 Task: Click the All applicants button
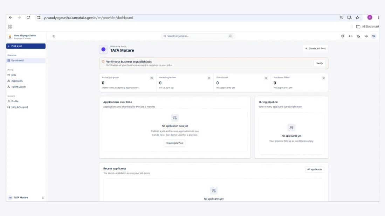pyautogui.click(x=315, y=170)
